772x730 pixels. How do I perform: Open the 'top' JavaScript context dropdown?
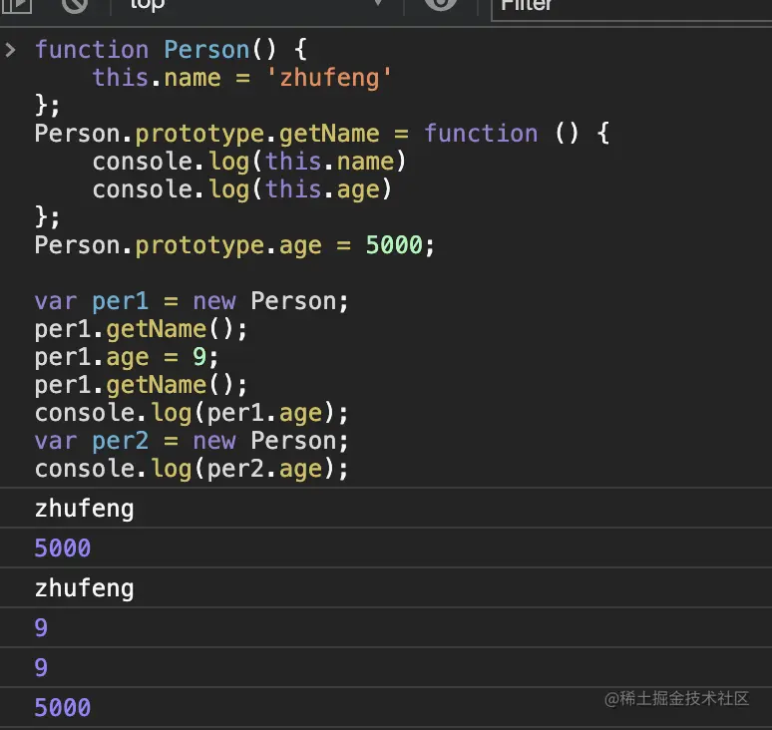point(249,5)
